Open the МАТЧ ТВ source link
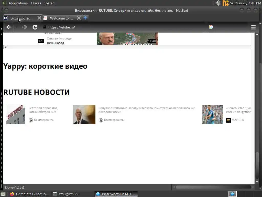This screenshot has width=262, height=197. pos(238,120)
